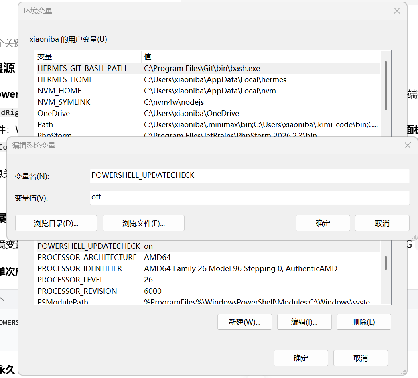Screen dimensions: 418x378
Task: Open 浏览目录(D)... folder browser
Action: (56, 223)
